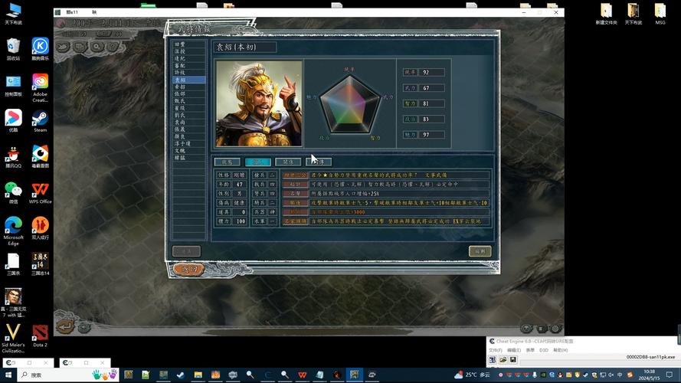The image size is (681, 383).
Task: Select officer 張郃 from the list
Action: tap(180, 94)
